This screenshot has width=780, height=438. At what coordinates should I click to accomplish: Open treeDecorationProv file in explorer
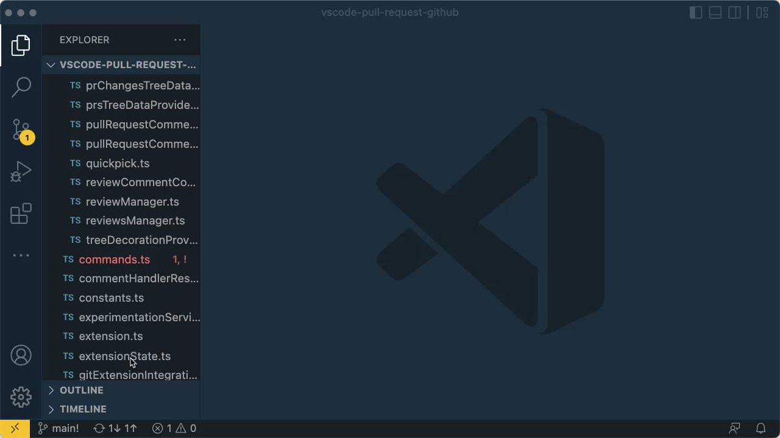122,240
